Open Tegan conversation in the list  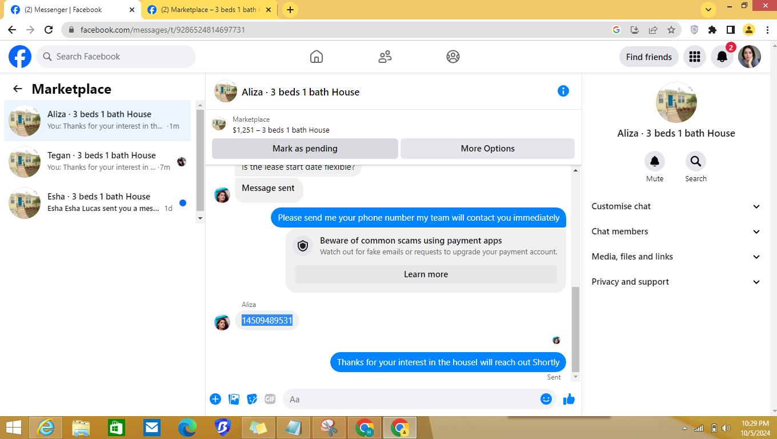pos(98,162)
